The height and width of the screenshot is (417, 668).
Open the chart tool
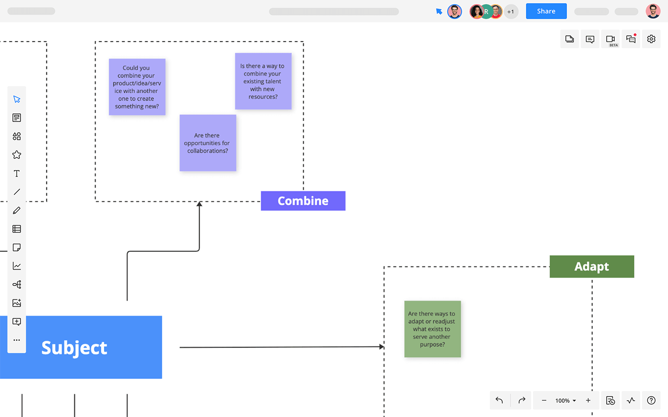click(17, 266)
